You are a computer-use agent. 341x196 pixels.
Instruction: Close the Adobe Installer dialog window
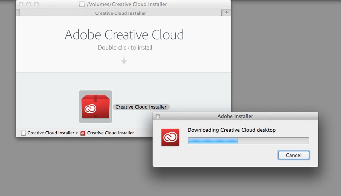[x=158, y=116]
